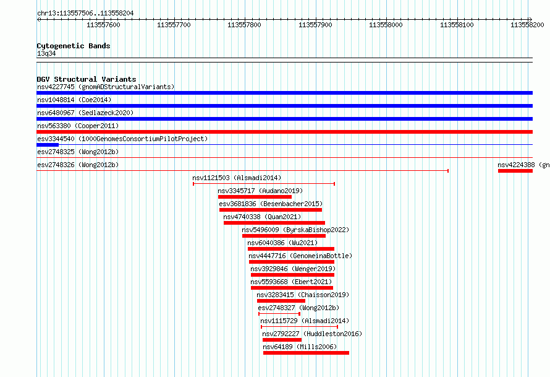Click the red bar under nsv4447716
550x377 pixels.
coord(292,262)
